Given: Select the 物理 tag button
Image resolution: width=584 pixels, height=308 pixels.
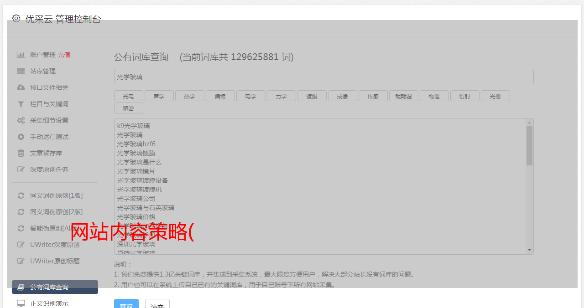Looking at the screenshot, I should 434,96.
